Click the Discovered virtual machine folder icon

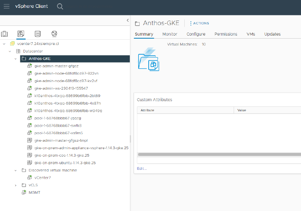coord(24,170)
